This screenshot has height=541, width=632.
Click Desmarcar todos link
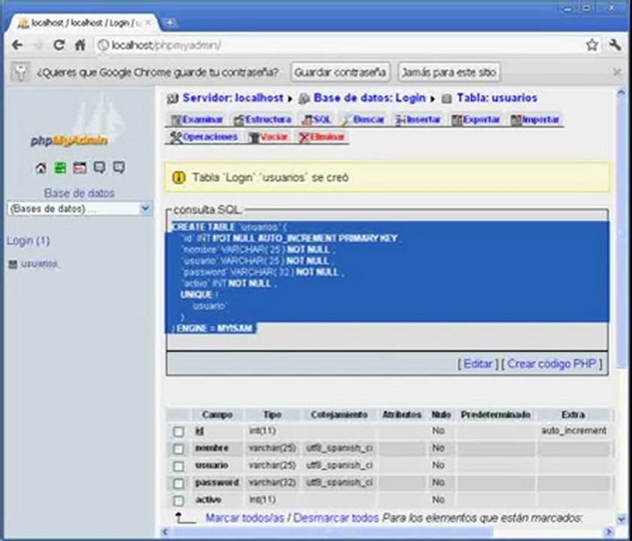(x=336, y=518)
